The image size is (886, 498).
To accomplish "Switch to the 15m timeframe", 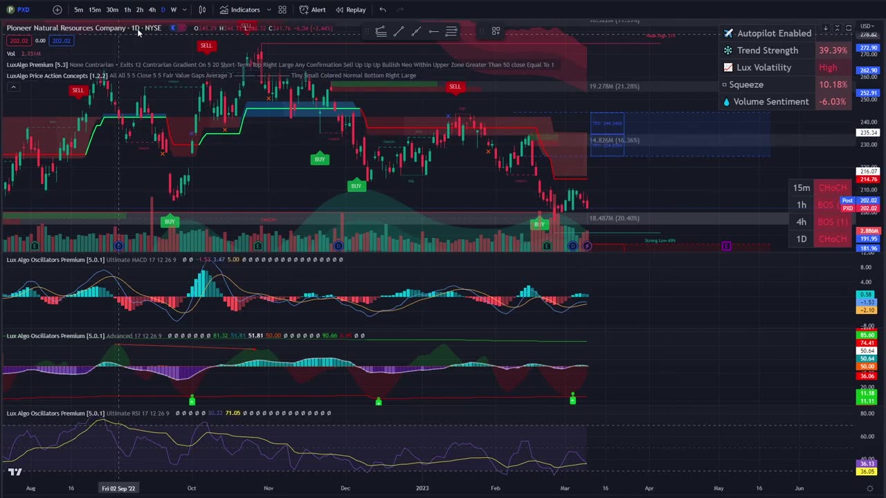I will 95,10.
